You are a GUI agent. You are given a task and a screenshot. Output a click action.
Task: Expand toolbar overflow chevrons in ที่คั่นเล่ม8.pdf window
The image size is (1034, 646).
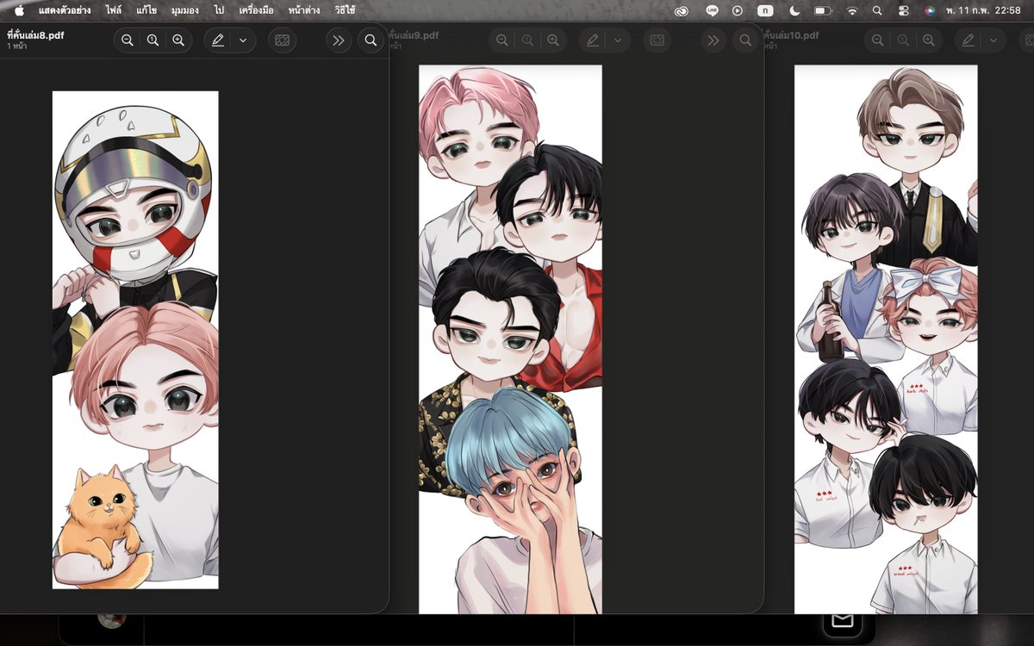click(x=339, y=40)
